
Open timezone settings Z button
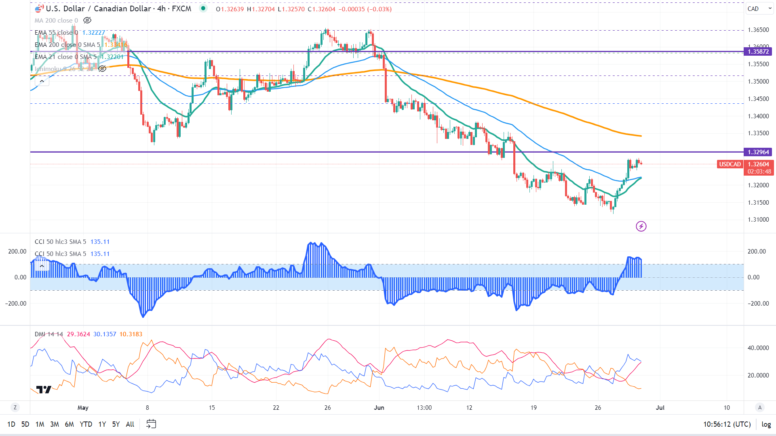tap(15, 407)
